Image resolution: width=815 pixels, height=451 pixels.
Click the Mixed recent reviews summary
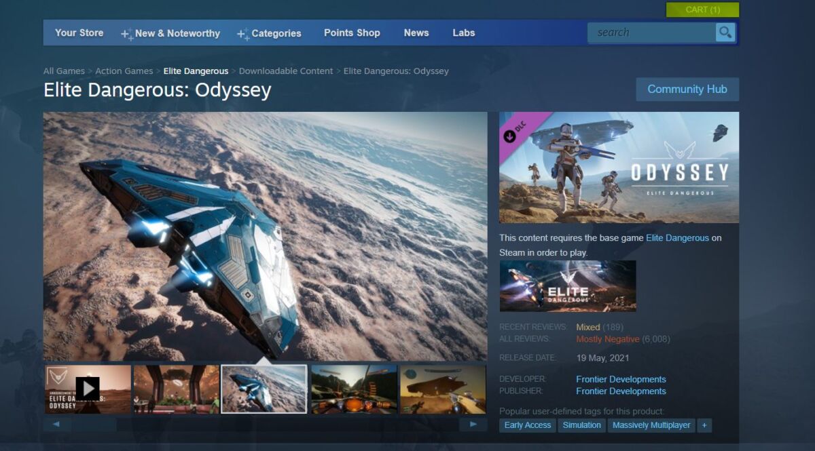(x=588, y=327)
